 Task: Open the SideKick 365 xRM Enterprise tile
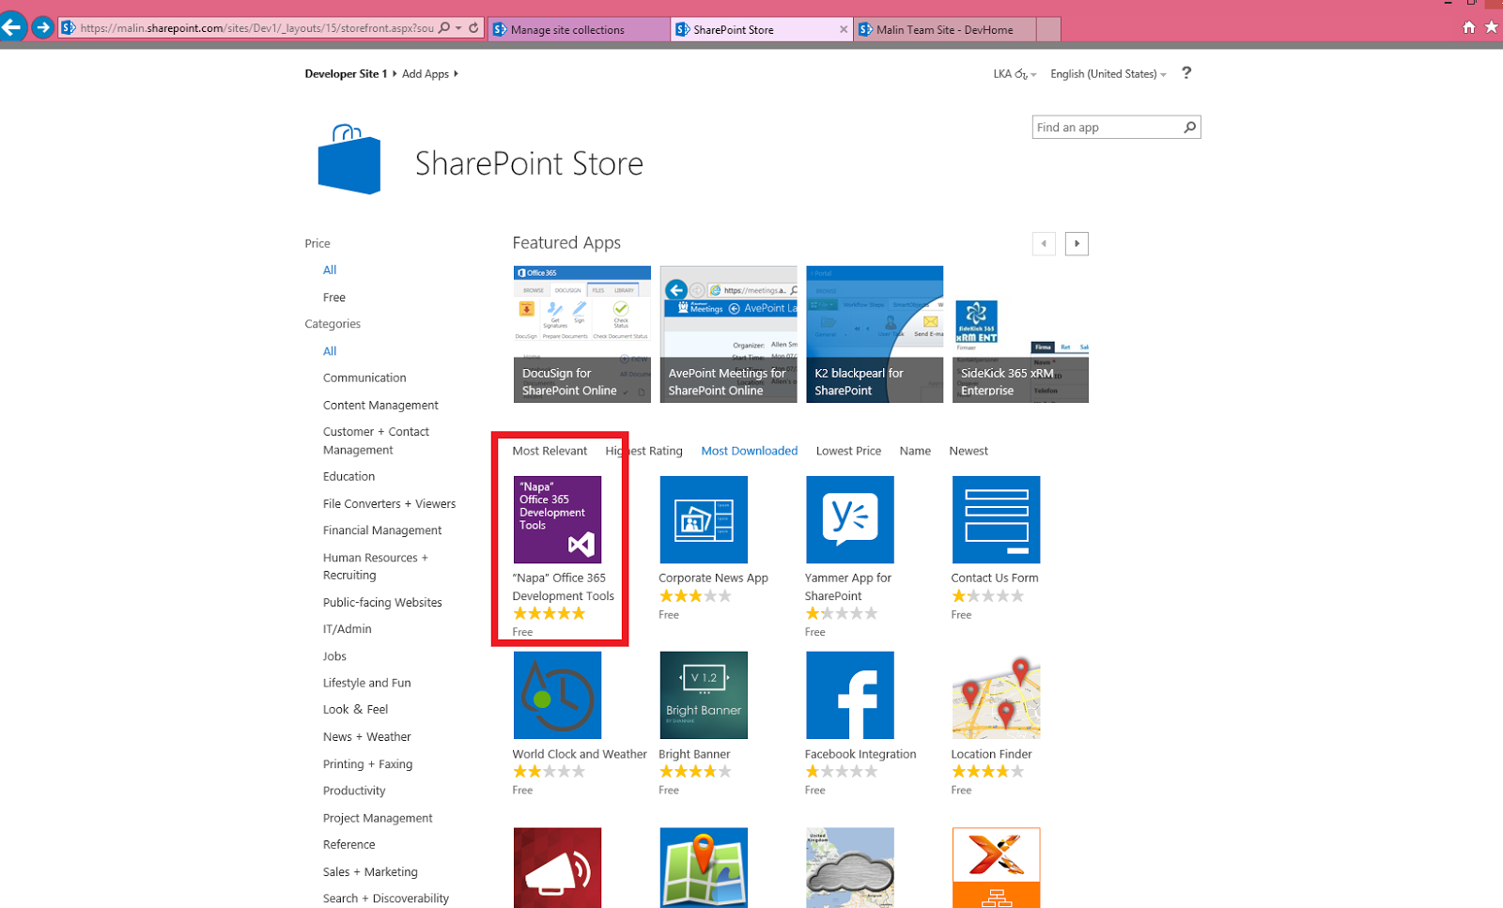coord(1021,334)
